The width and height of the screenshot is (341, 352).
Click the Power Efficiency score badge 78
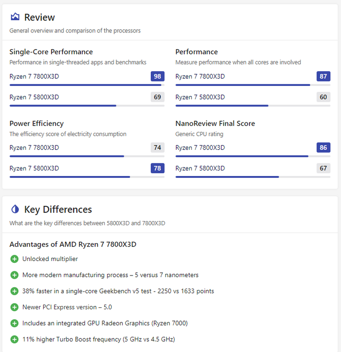(x=157, y=168)
